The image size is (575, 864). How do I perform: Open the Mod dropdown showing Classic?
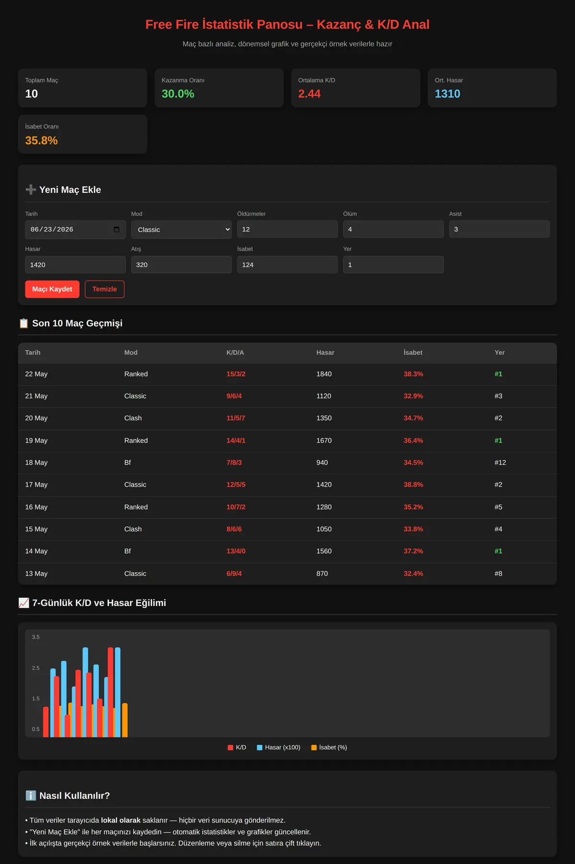pos(182,230)
